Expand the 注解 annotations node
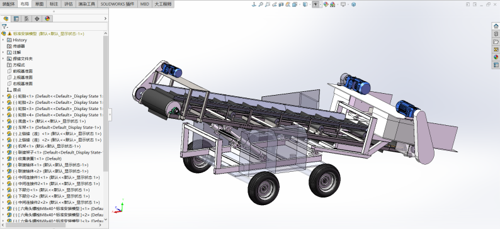The height and width of the screenshot is (229, 500). pos(3,52)
